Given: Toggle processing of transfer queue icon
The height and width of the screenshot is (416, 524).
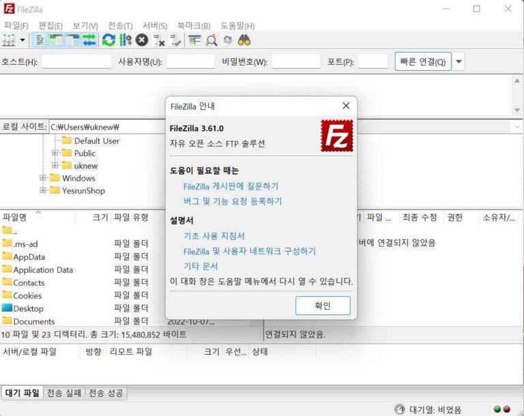Looking at the screenshot, I should click(x=125, y=40).
